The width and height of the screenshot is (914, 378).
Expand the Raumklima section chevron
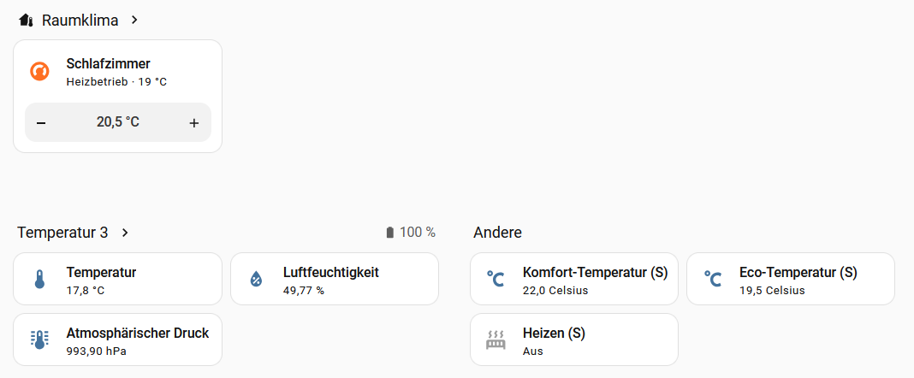tap(134, 20)
